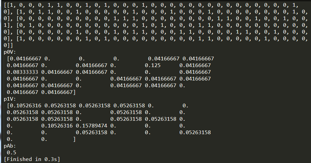Click the 0.04166667 at start of p0V's last row

[x=22, y=92]
